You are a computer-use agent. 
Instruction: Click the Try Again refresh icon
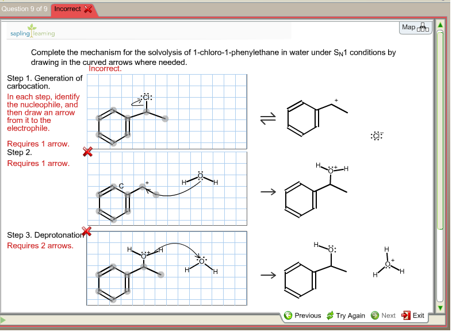point(330,315)
